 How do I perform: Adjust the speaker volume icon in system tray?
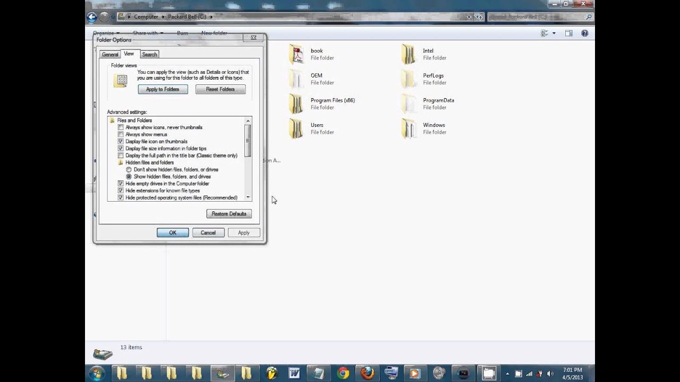pyautogui.click(x=550, y=373)
